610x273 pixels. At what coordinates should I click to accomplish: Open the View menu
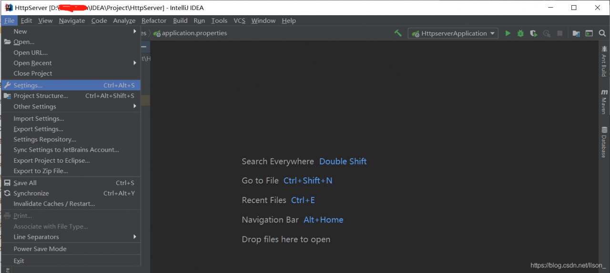[x=45, y=20]
